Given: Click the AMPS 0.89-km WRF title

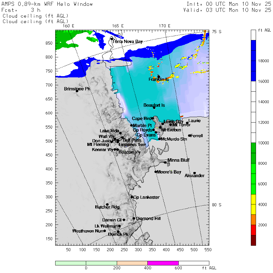Looking at the screenshot, I should click(47, 4).
